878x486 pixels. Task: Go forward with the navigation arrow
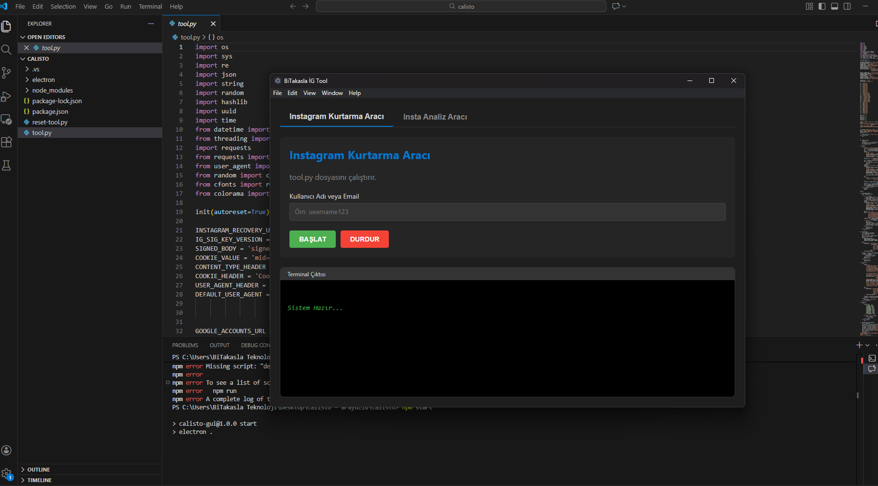click(305, 6)
